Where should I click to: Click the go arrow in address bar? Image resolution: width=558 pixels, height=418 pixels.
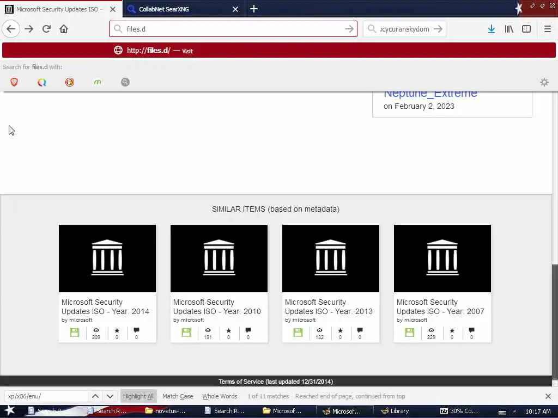tap(349, 29)
